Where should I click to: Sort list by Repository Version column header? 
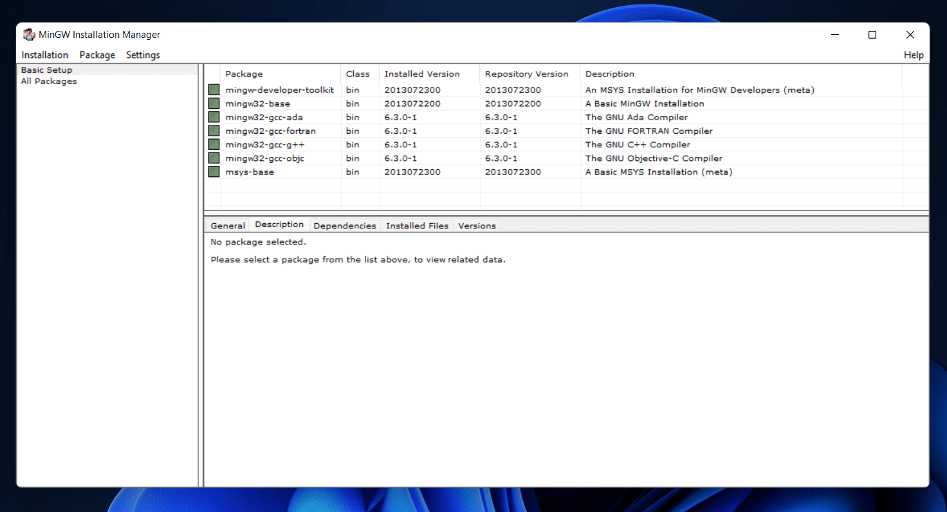[x=526, y=74]
